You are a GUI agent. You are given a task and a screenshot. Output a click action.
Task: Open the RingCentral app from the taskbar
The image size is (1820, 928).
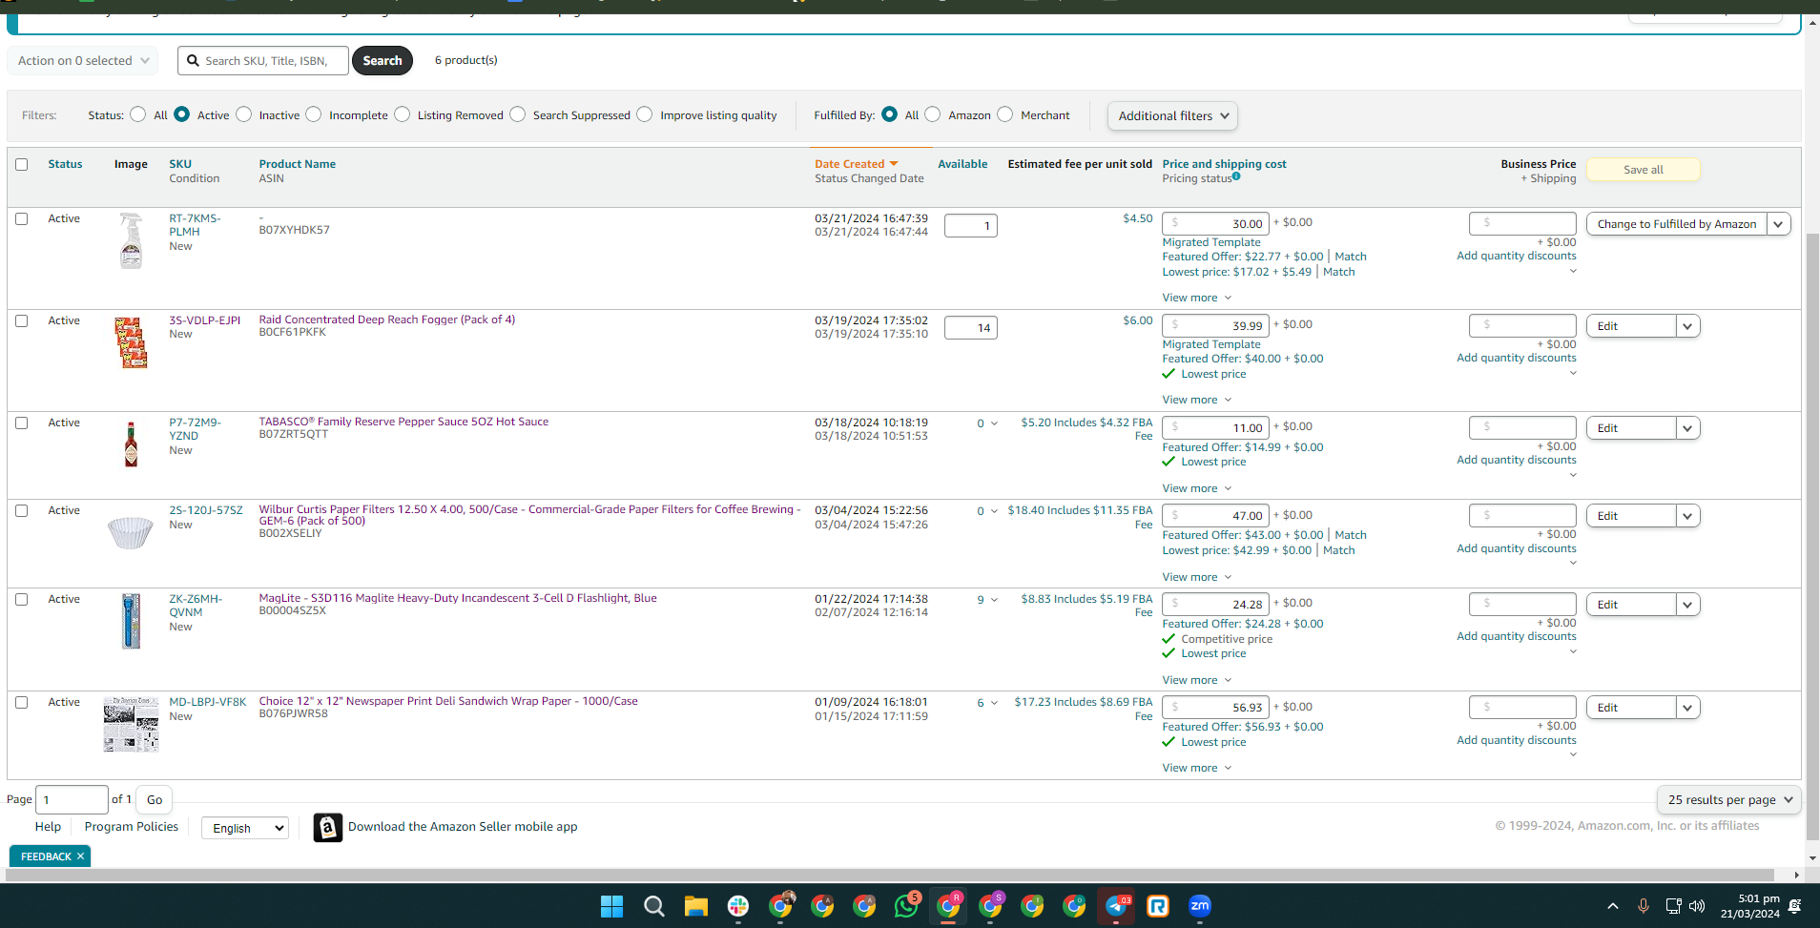(x=1158, y=906)
